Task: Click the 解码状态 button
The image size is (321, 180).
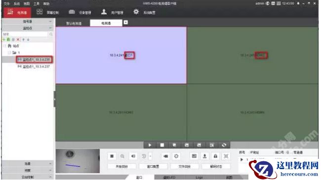Action: coord(216,167)
